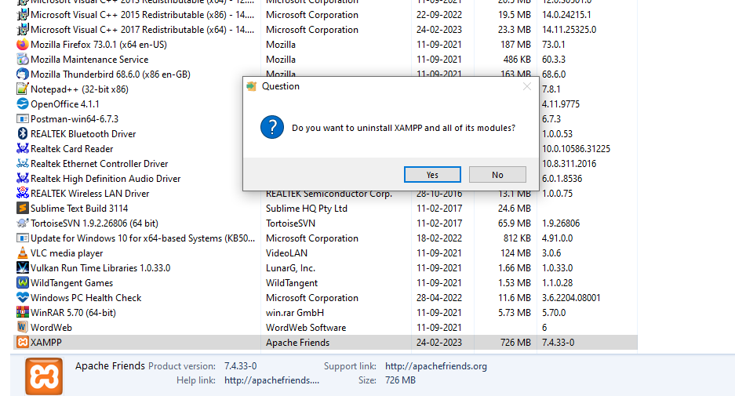735x396 pixels.
Task: Click the WinRAR 5.70 icon
Action: 23,313
